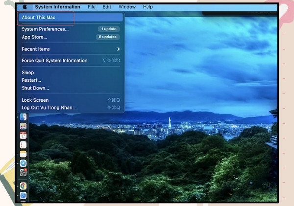Launch the Notes app from Dock

(23, 154)
